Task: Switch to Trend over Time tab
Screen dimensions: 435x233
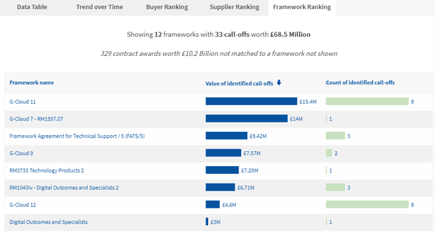Action: coord(99,7)
